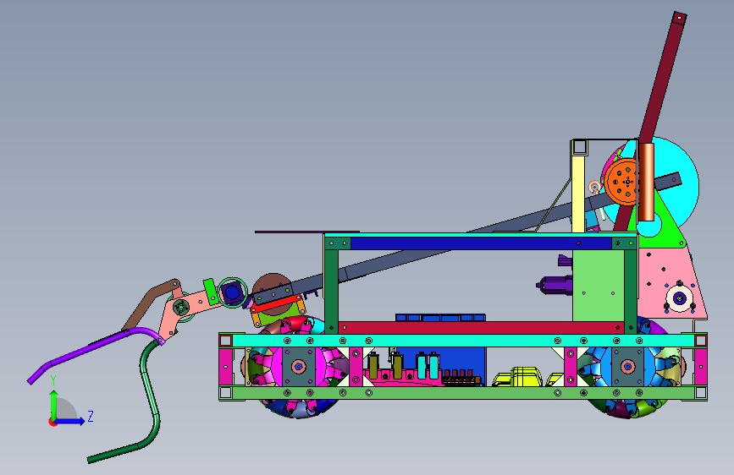The width and height of the screenshot is (734, 475).
Task: Select the red origin ball of the triad
Action: coord(52,422)
